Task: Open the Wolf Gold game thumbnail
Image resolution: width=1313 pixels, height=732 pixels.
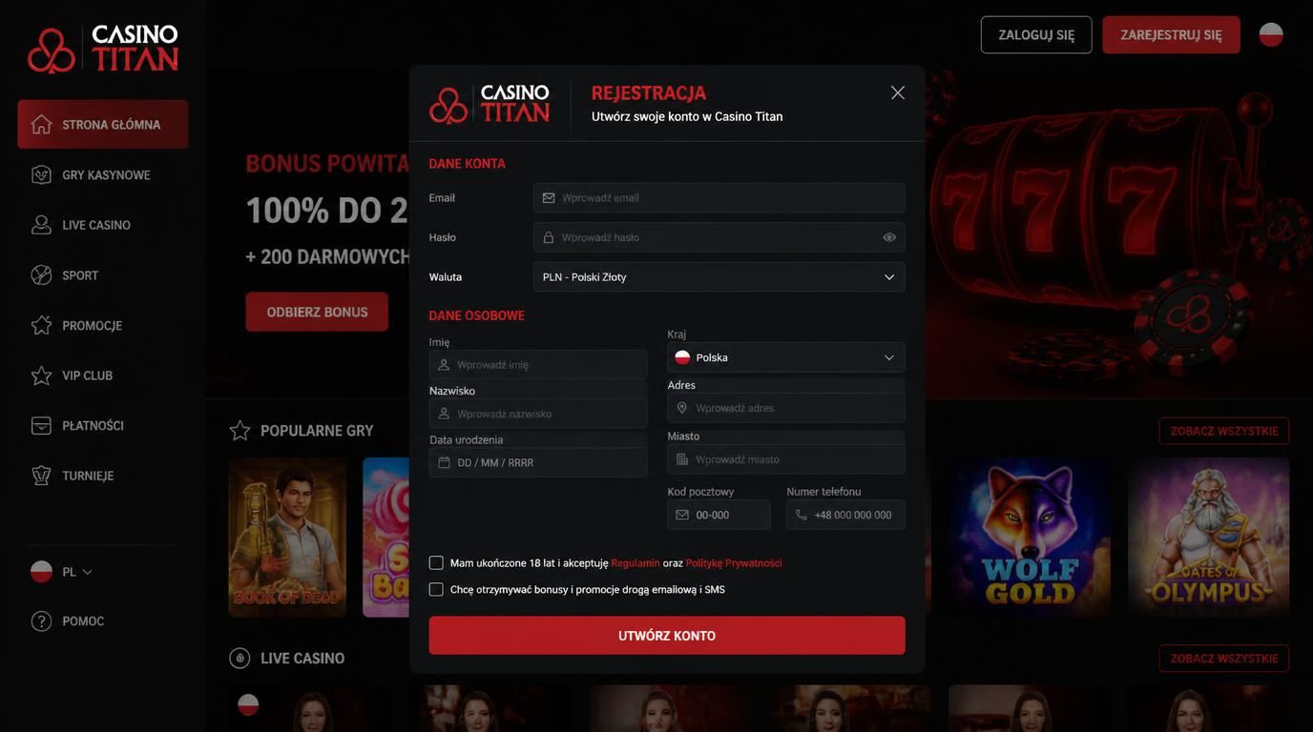Action: 1030,538
